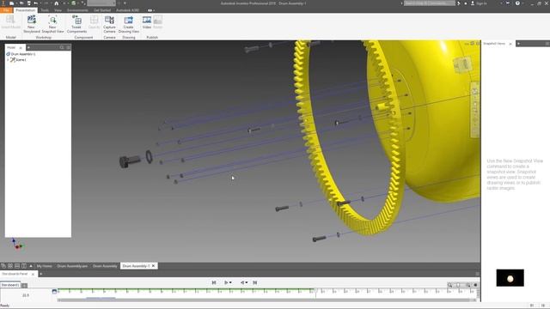Click the tile windows icon in document bar
The image size is (550, 309).
point(10,266)
